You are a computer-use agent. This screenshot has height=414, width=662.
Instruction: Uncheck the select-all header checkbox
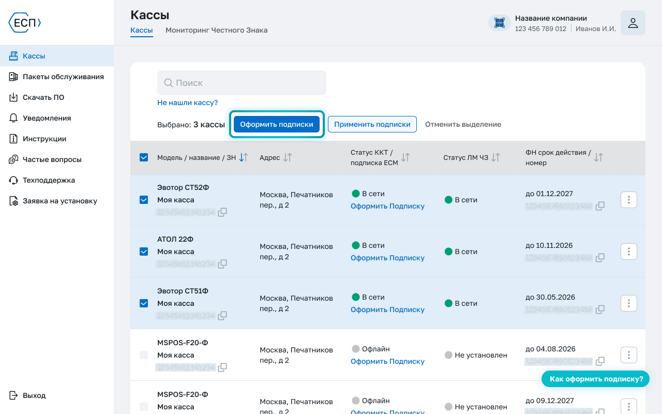tap(144, 157)
